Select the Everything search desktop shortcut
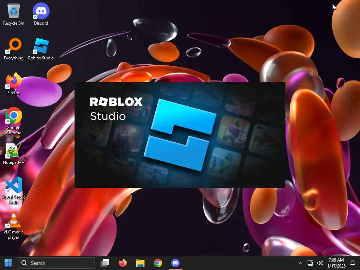360x270 pixels. (x=14, y=49)
